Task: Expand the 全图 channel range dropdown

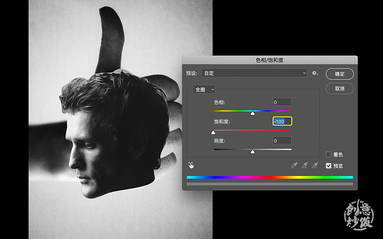Action: [x=204, y=89]
